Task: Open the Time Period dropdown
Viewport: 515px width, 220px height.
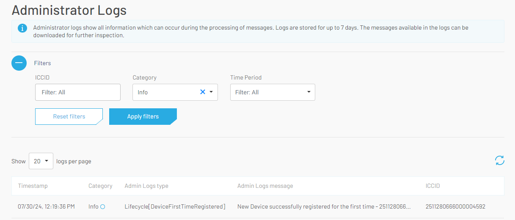Action: pyautogui.click(x=273, y=92)
